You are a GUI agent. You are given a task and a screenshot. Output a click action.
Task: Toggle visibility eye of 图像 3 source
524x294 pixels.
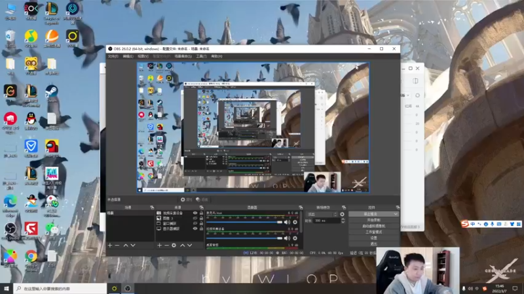[195, 218]
